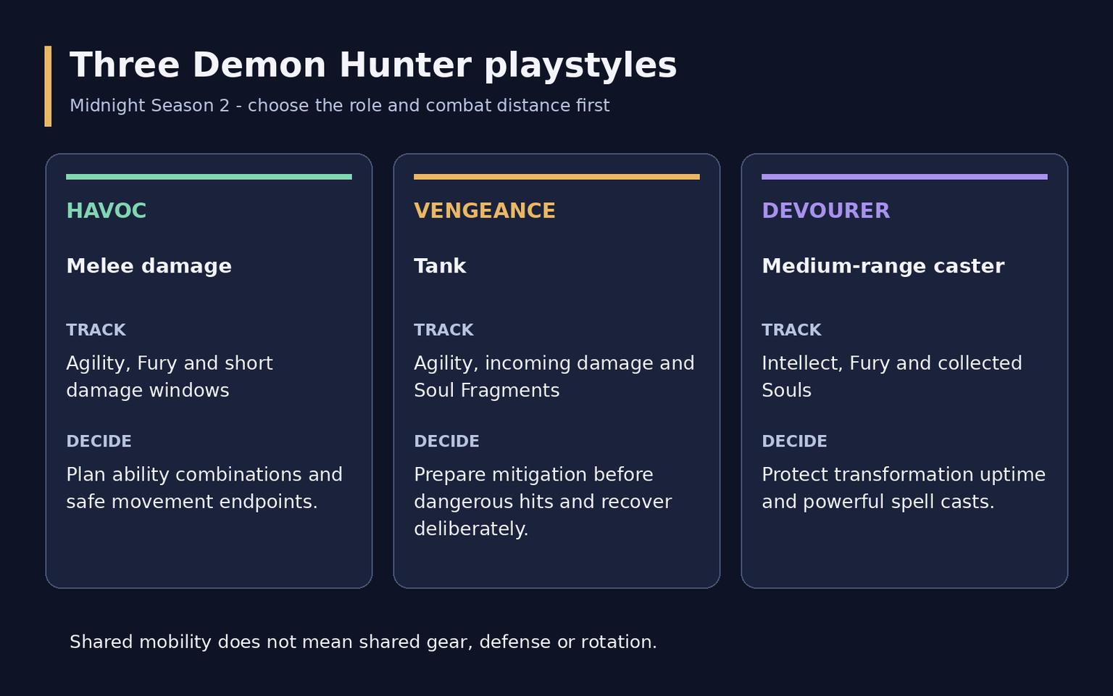The image size is (1113, 696).
Task: Select the VENGEANCE card heading
Action: click(x=485, y=211)
